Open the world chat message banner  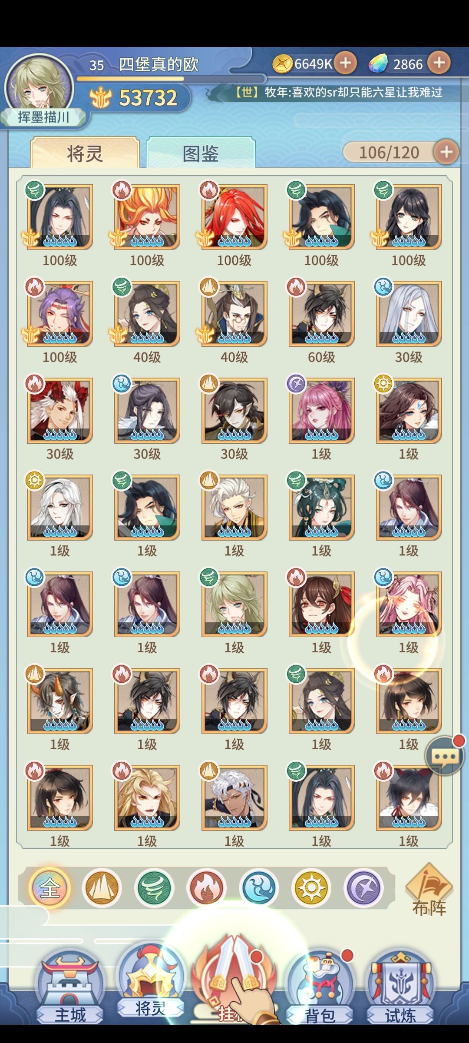coord(339,93)
